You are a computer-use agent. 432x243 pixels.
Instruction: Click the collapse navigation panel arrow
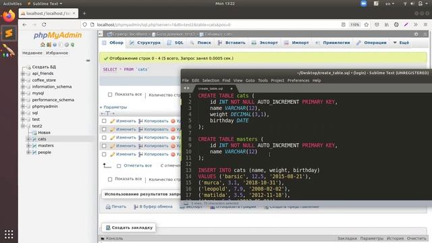[x=101, y=34]
